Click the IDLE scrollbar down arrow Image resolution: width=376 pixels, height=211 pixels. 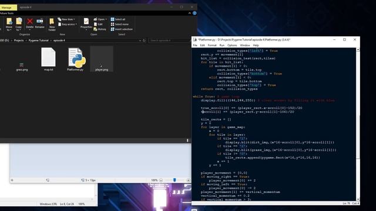click(x=358, y=199)
